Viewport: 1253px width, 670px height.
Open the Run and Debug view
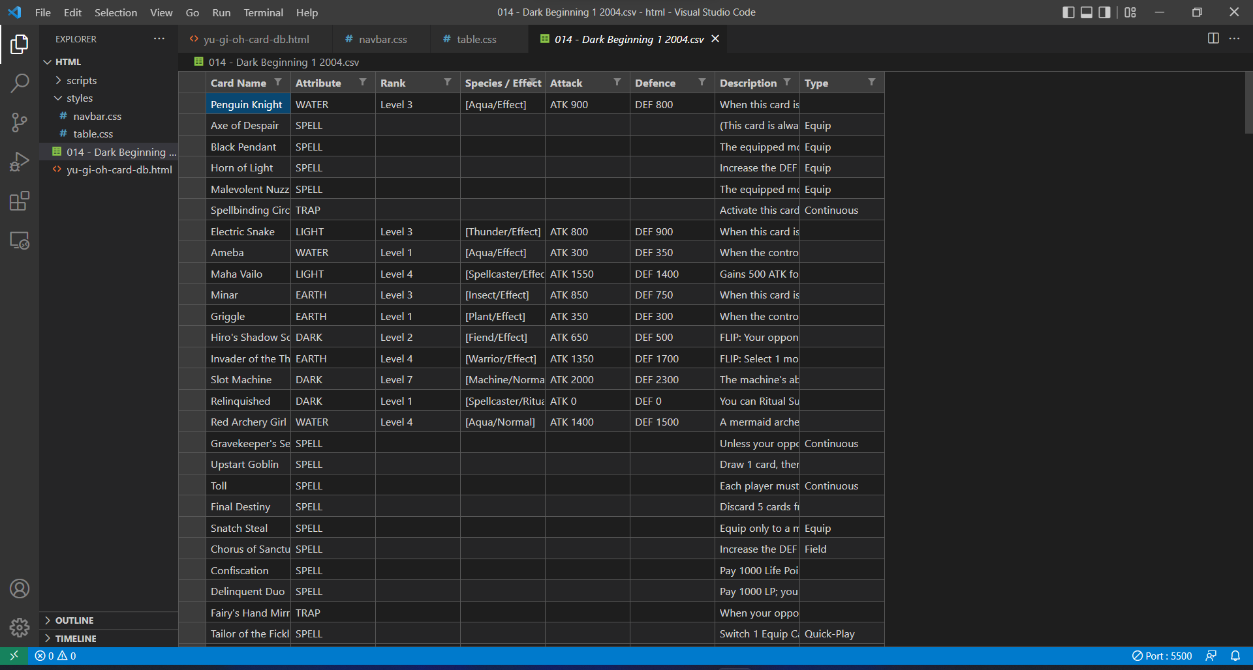pyautogui.click(x=20, y=162)
